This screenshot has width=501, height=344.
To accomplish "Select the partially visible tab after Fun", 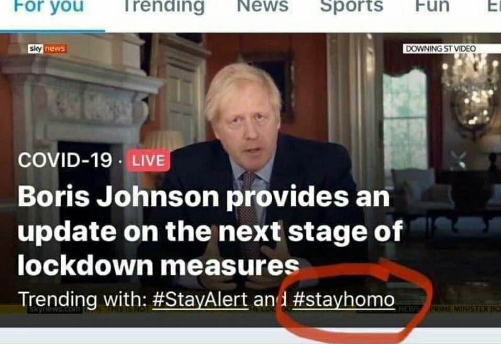I will [x=494, y=5].
